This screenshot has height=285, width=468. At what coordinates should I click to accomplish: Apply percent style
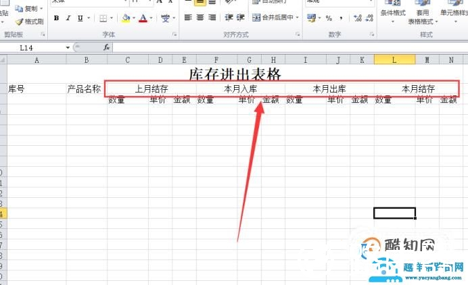tap(329, 18)
